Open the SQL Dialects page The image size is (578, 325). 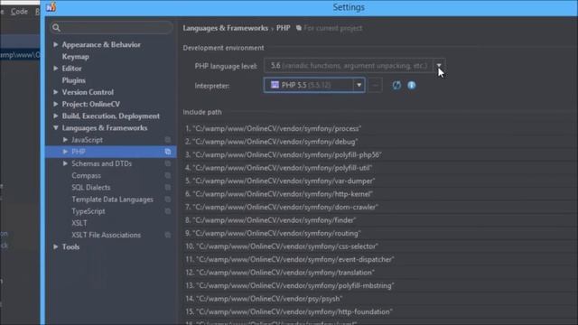pos(91,188)
